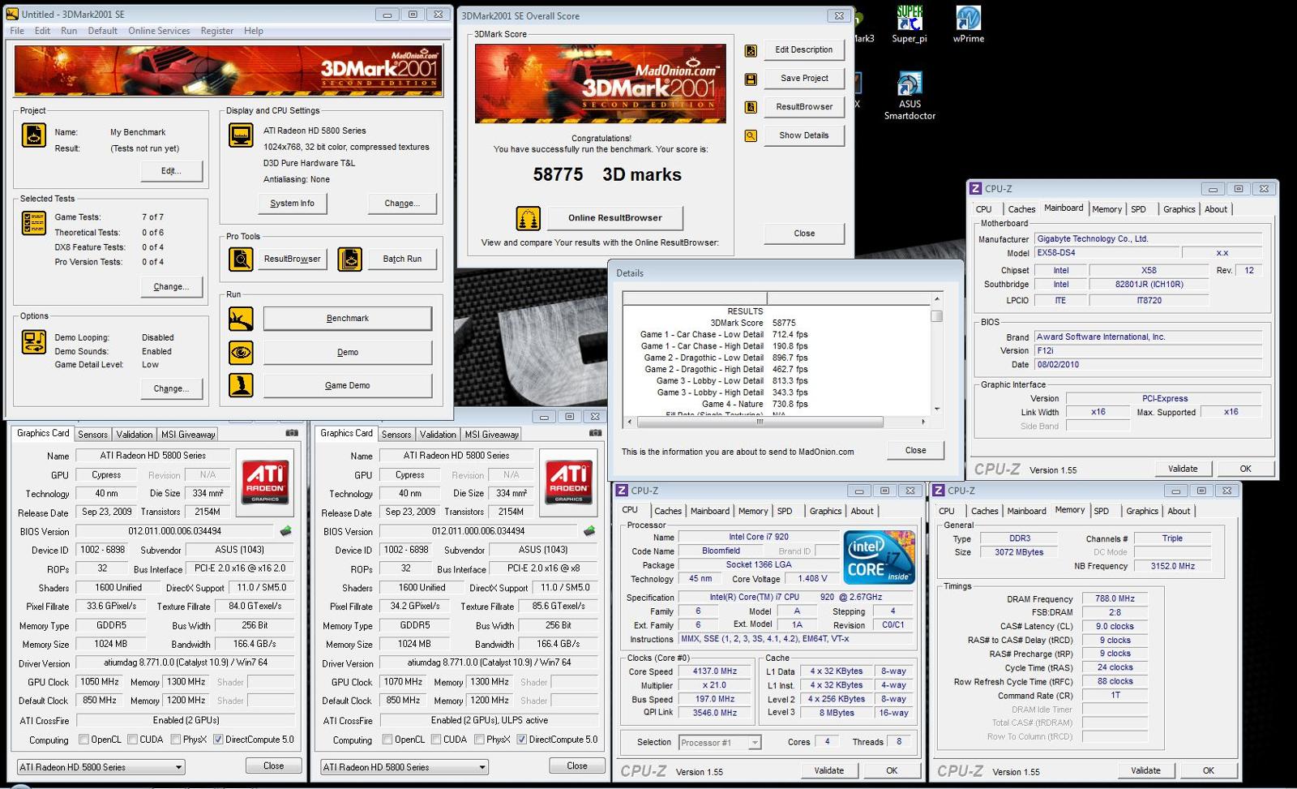Image resolution: width=1297 pixels, height=789 pixels.
Task: Click the Options demo settings icon
Action: click(33, 342)
